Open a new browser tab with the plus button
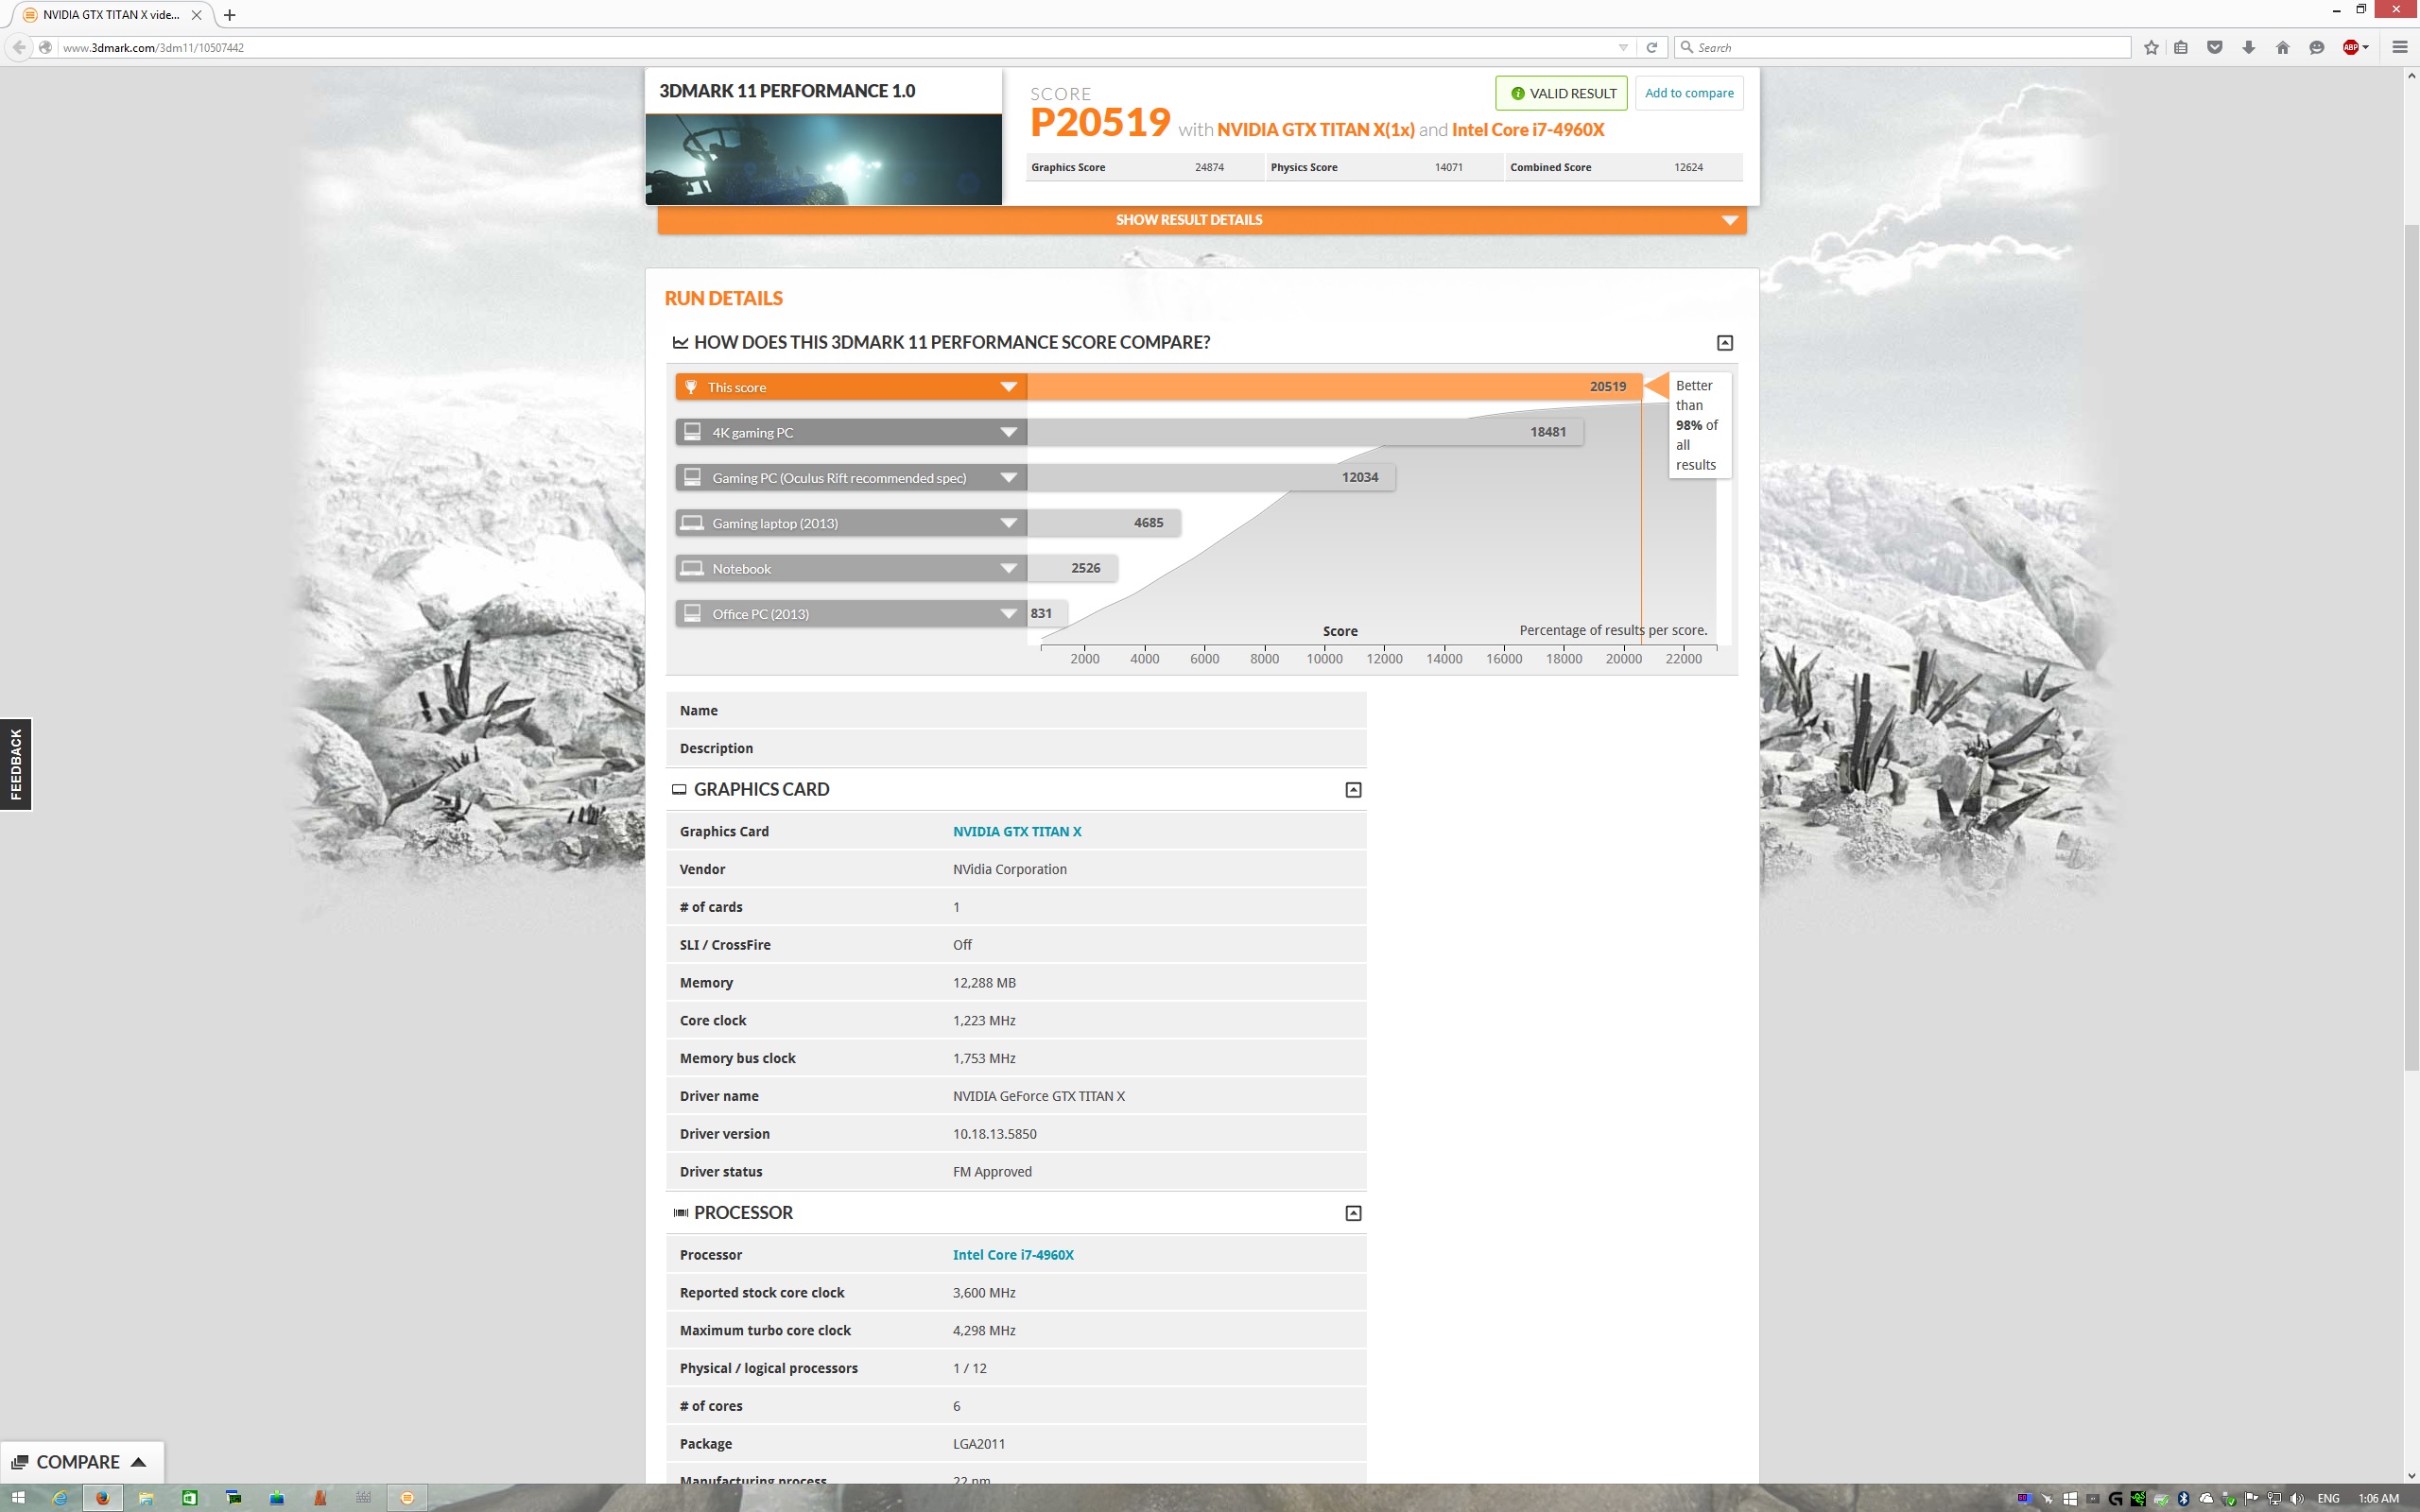The width and height of the screenshot is (2420, 1512). click(x=230, y=15)
